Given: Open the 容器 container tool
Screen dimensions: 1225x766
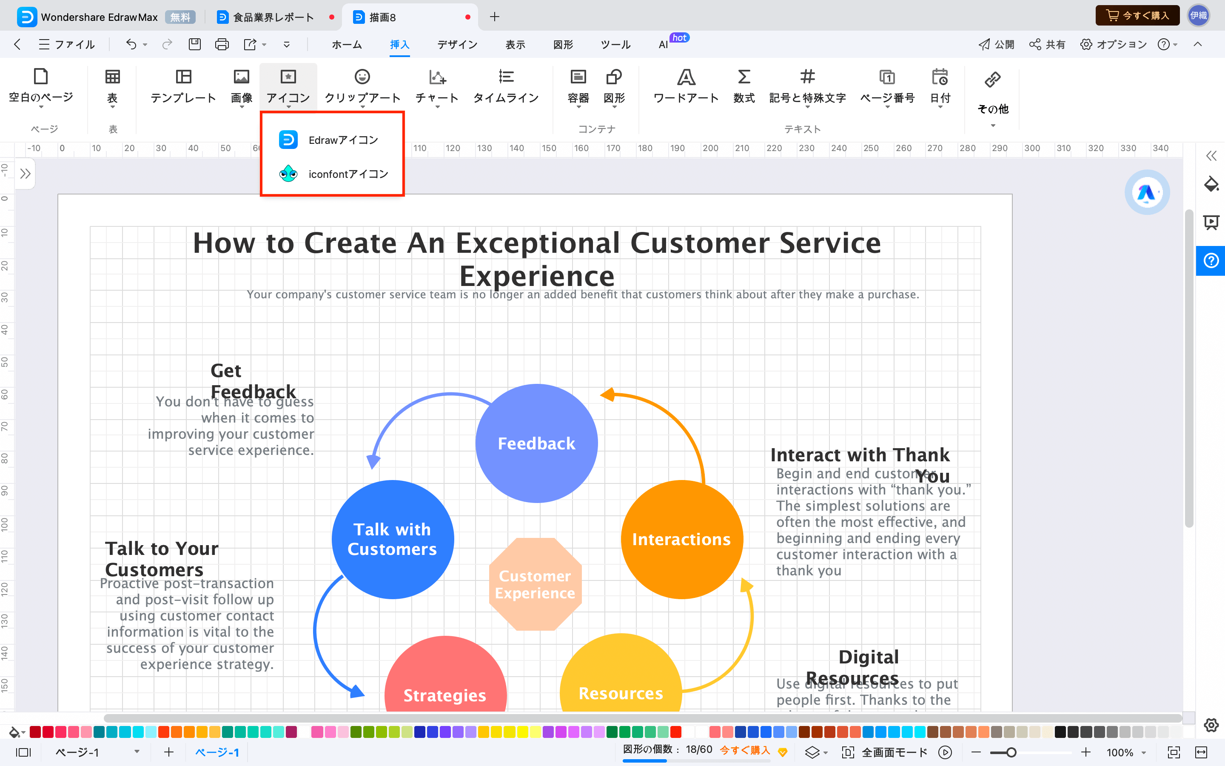Looking at the screenshot, I should (x=578, y=87).
